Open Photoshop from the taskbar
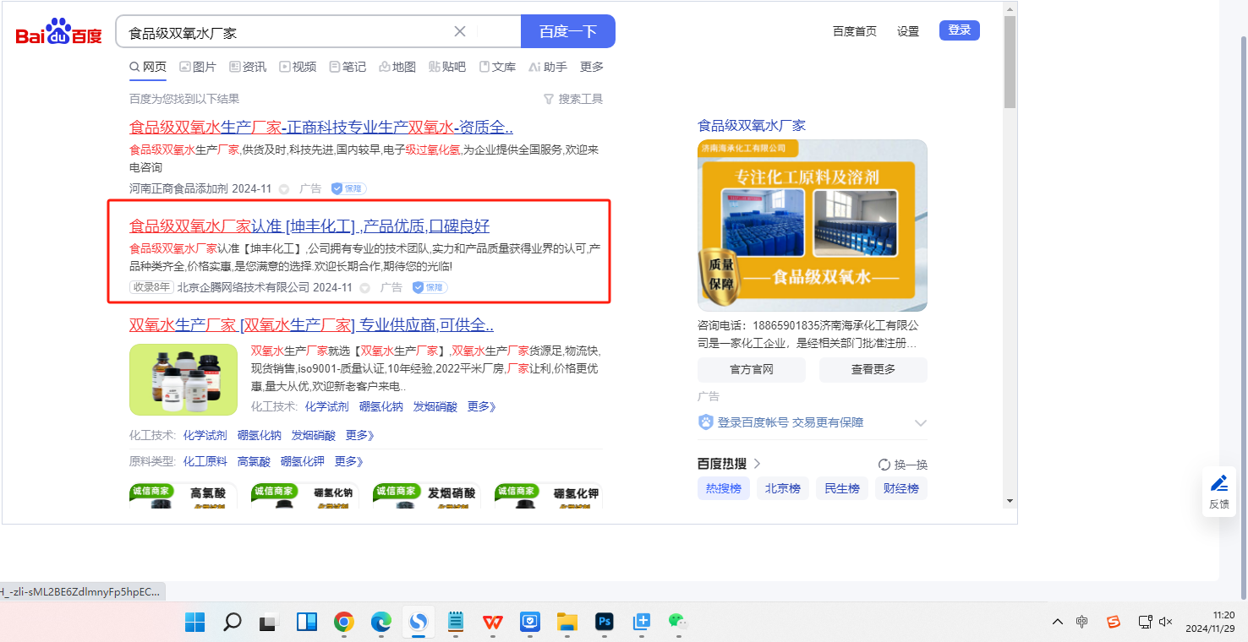The image size is (1248, 642). point(604,623)
